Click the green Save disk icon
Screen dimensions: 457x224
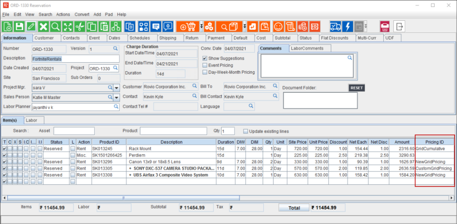point(19,26)
